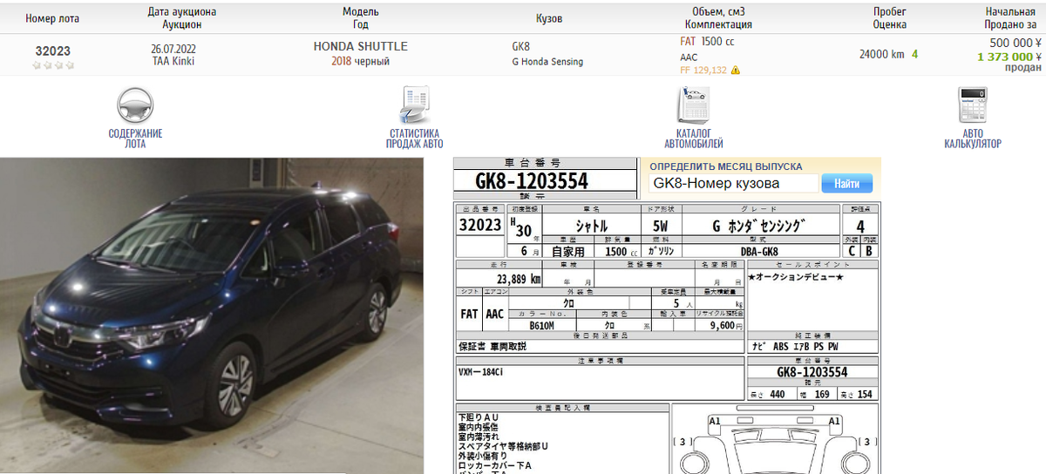Click the 24000 km mileage value

coord(881,54)
